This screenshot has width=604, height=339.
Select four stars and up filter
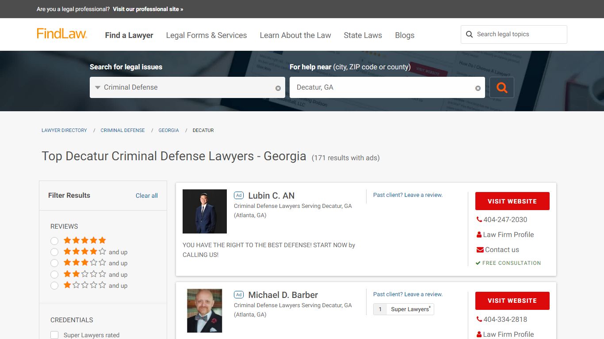click(x=54, y=252)
